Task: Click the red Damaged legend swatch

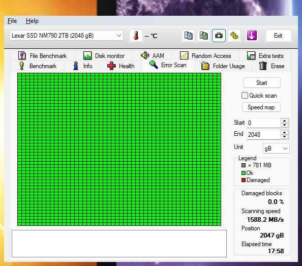Action: point(244,180)
